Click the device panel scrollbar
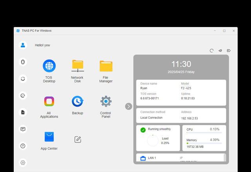251x172 pixels. coord(225,158)
